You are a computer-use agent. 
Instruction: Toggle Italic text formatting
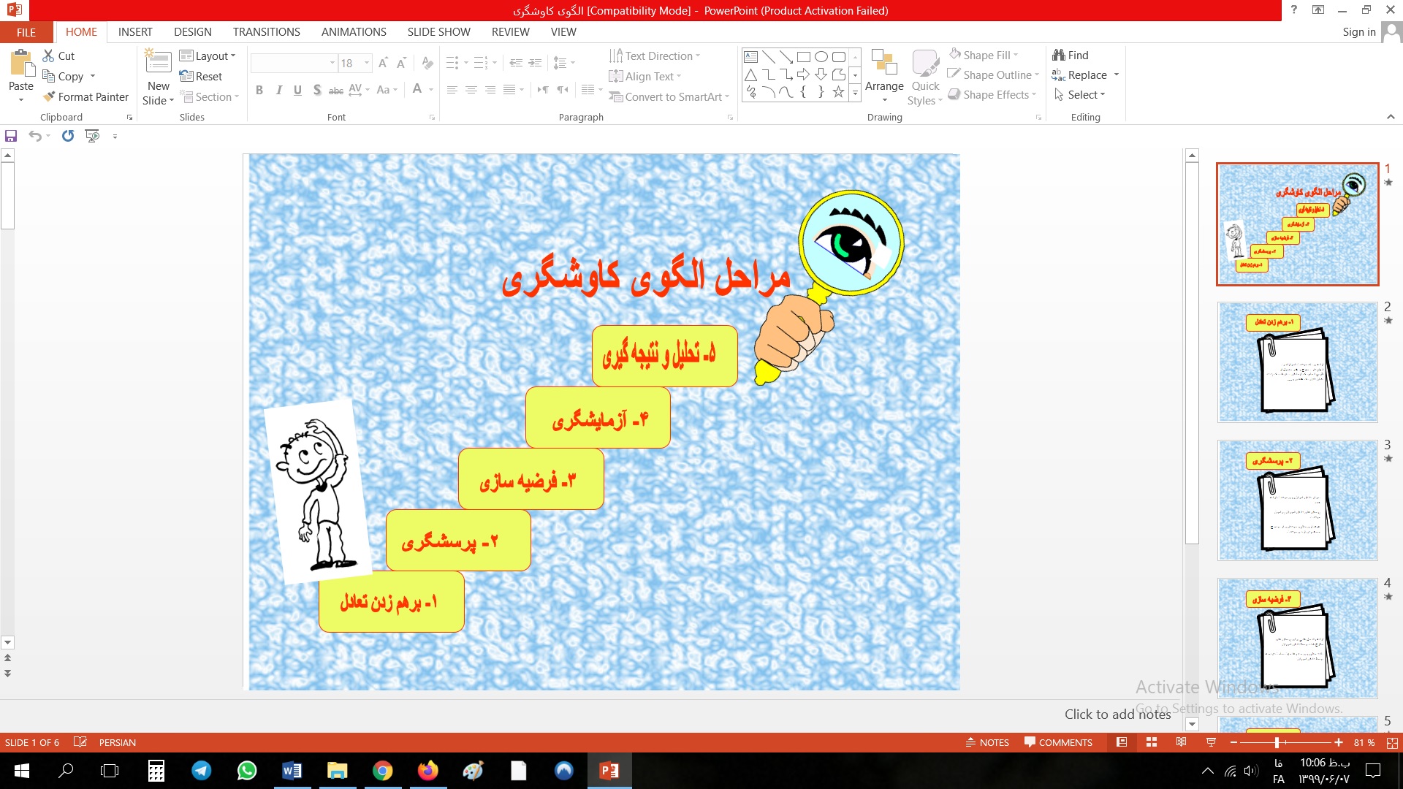tap(278, 90)
